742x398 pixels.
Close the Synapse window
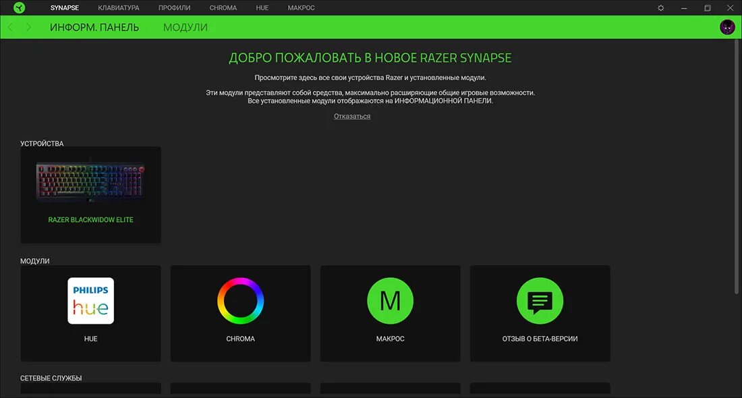click(730, 8)
